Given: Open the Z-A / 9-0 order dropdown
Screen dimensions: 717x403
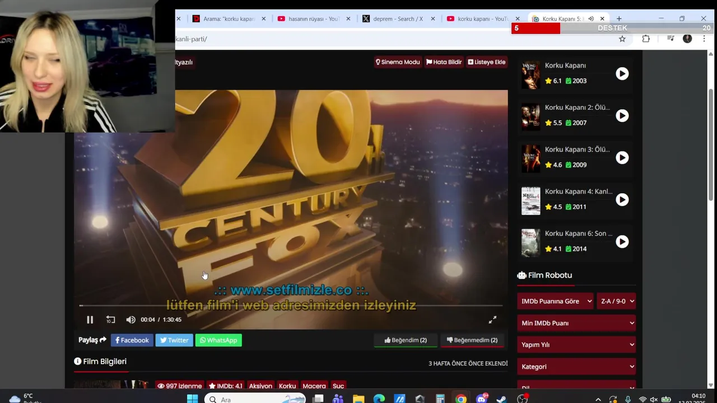Looking at the screenshot, I should [616, 301].
